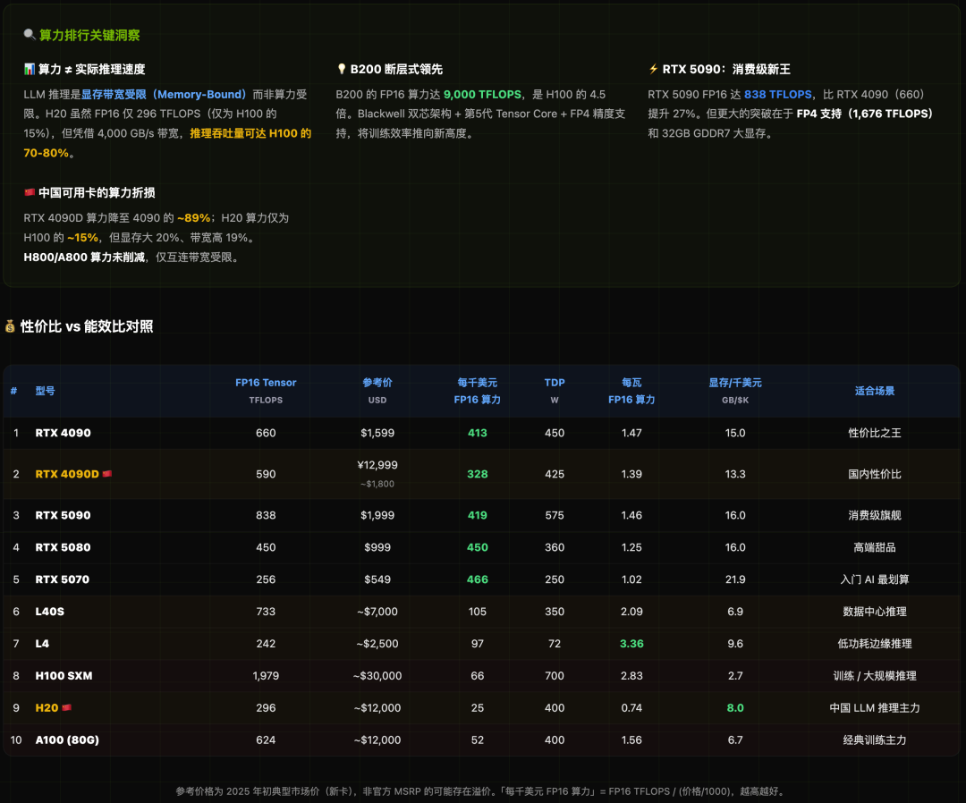The image size is (966, 803).
Task: Click the $999 price cell
Action: click(377, 547)
